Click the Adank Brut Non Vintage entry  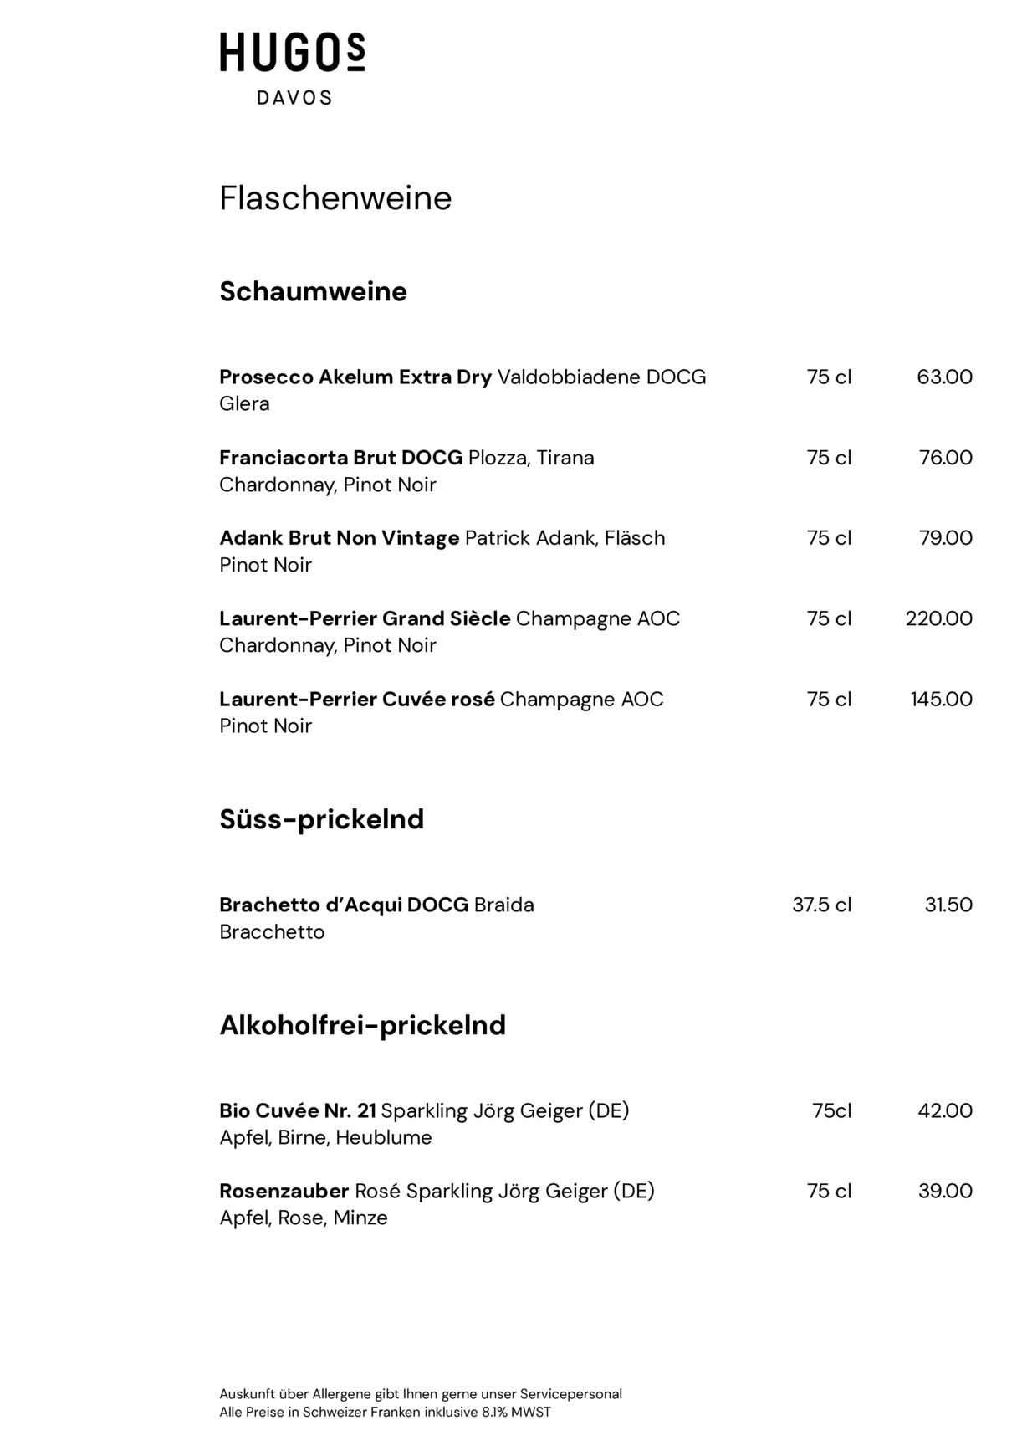click(x=339, y=538)
